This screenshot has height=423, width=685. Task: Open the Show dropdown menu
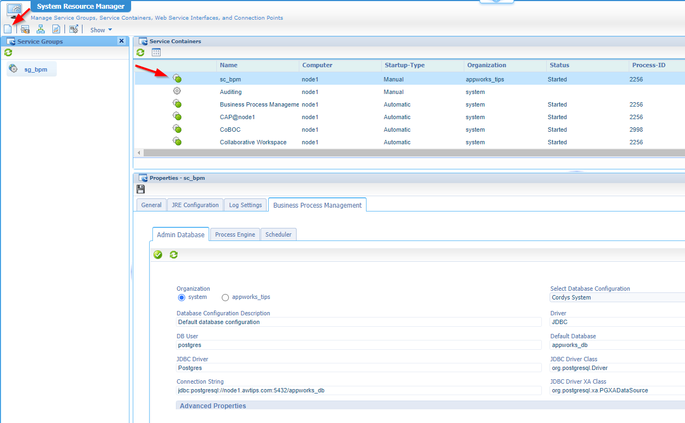[101, 30]
